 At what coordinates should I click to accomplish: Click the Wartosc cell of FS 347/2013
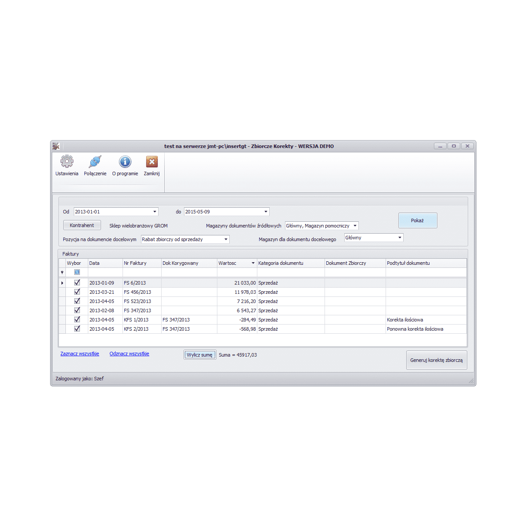(237, 310)
